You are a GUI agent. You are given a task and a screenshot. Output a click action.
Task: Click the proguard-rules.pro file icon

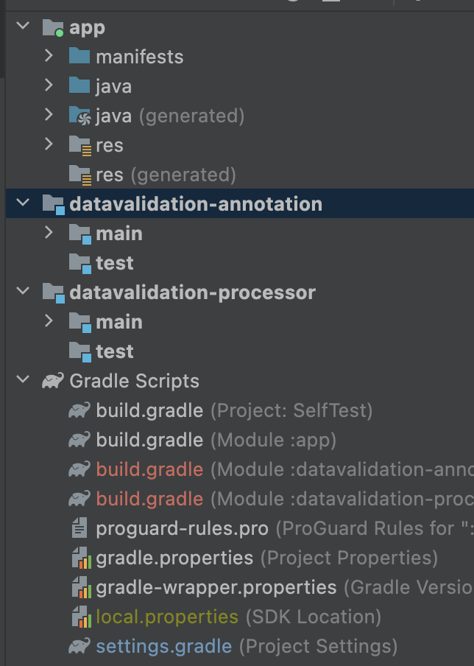(79, 528)
